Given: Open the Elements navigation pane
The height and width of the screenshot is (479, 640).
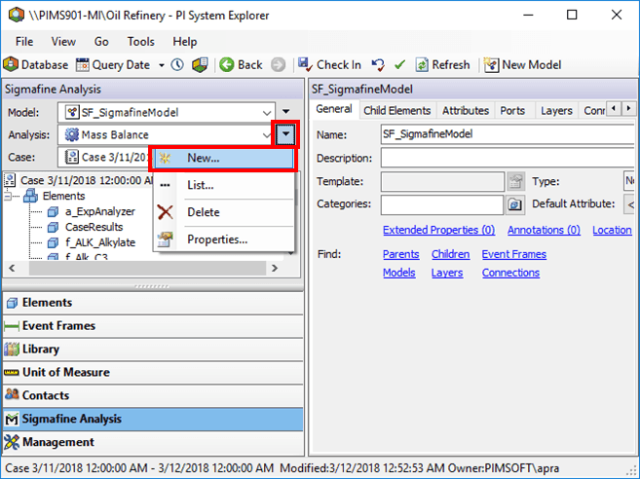Looking at the screenshot, I should point(153,303).
